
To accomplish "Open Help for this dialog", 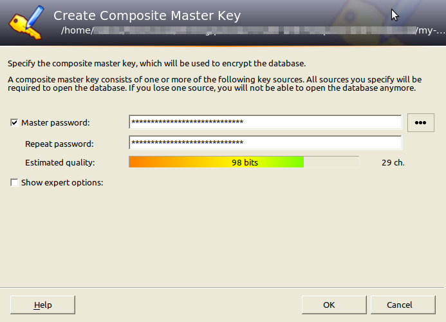I will tap(43, 305).
